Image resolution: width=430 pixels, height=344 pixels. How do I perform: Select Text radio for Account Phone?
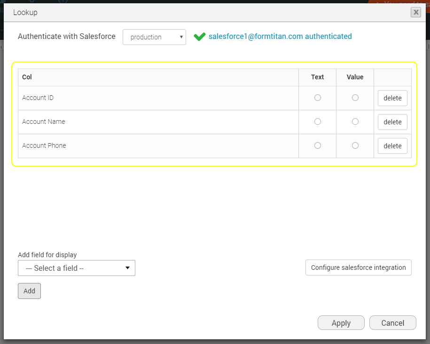(x=318, y=145)
